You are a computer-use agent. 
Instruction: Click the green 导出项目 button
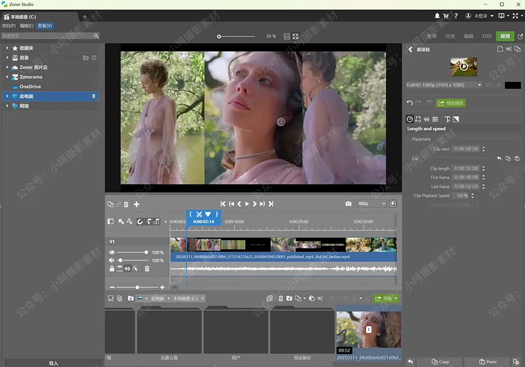pyautogui.click(x=450, y=103)
